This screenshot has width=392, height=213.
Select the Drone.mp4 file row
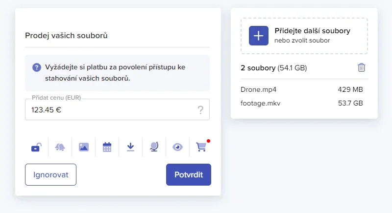[301, 90]
